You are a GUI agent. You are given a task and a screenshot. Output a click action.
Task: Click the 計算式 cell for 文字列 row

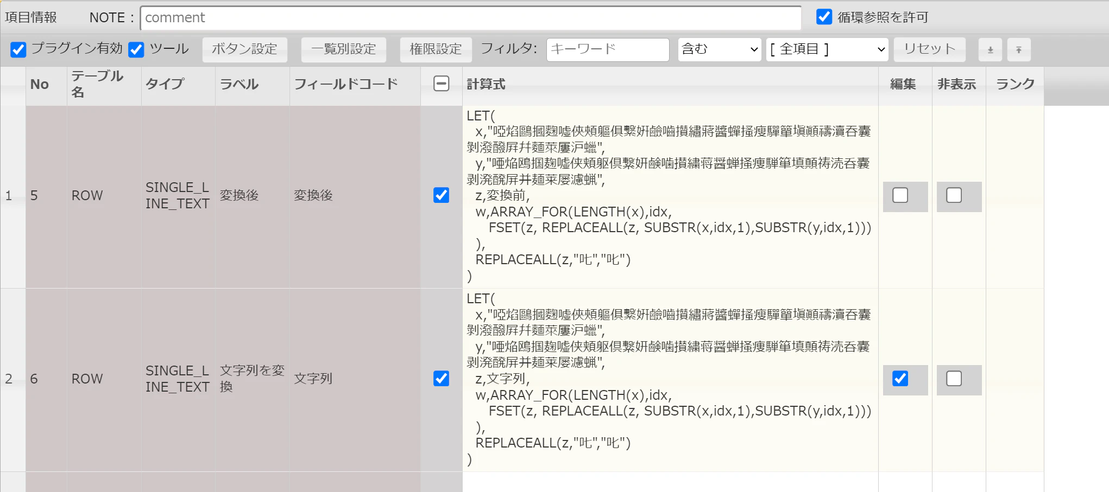pos(670,380)
